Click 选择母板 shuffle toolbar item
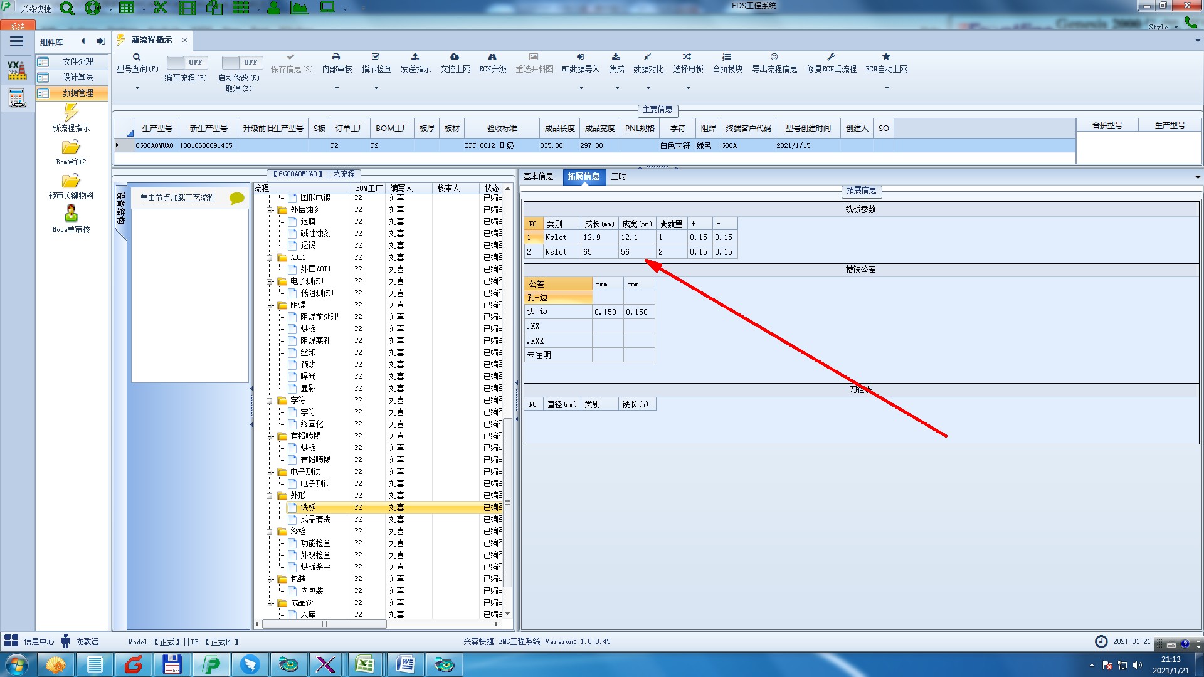Screen dimensions: 1204x677 click(x=688, y=63)
